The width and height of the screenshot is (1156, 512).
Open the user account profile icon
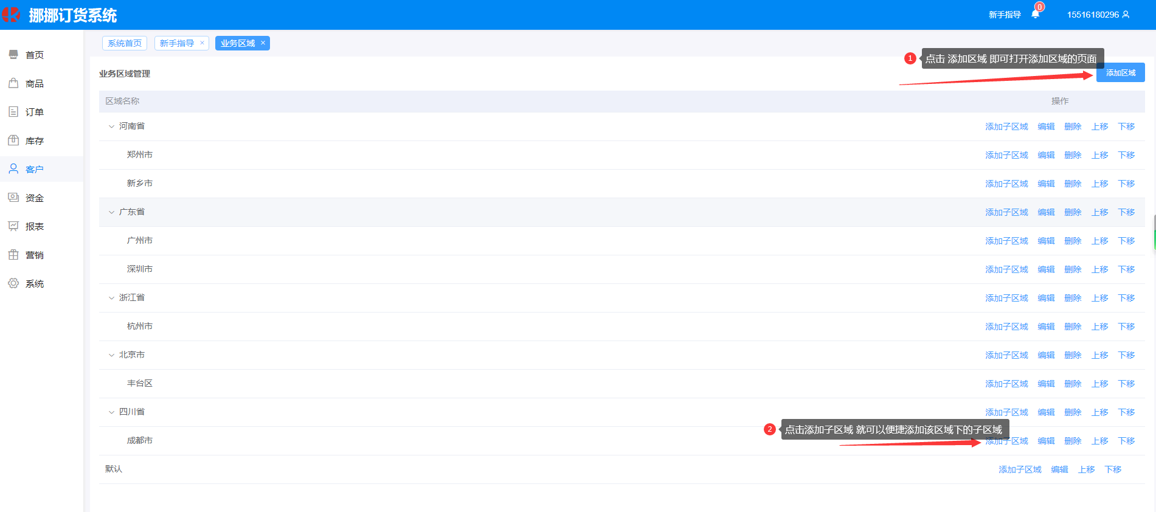click(x=1126, y=15)
